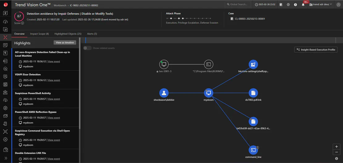Viewport: 343px width, 163px height.
Task: Click the score 87 circle
Action: 19,16
